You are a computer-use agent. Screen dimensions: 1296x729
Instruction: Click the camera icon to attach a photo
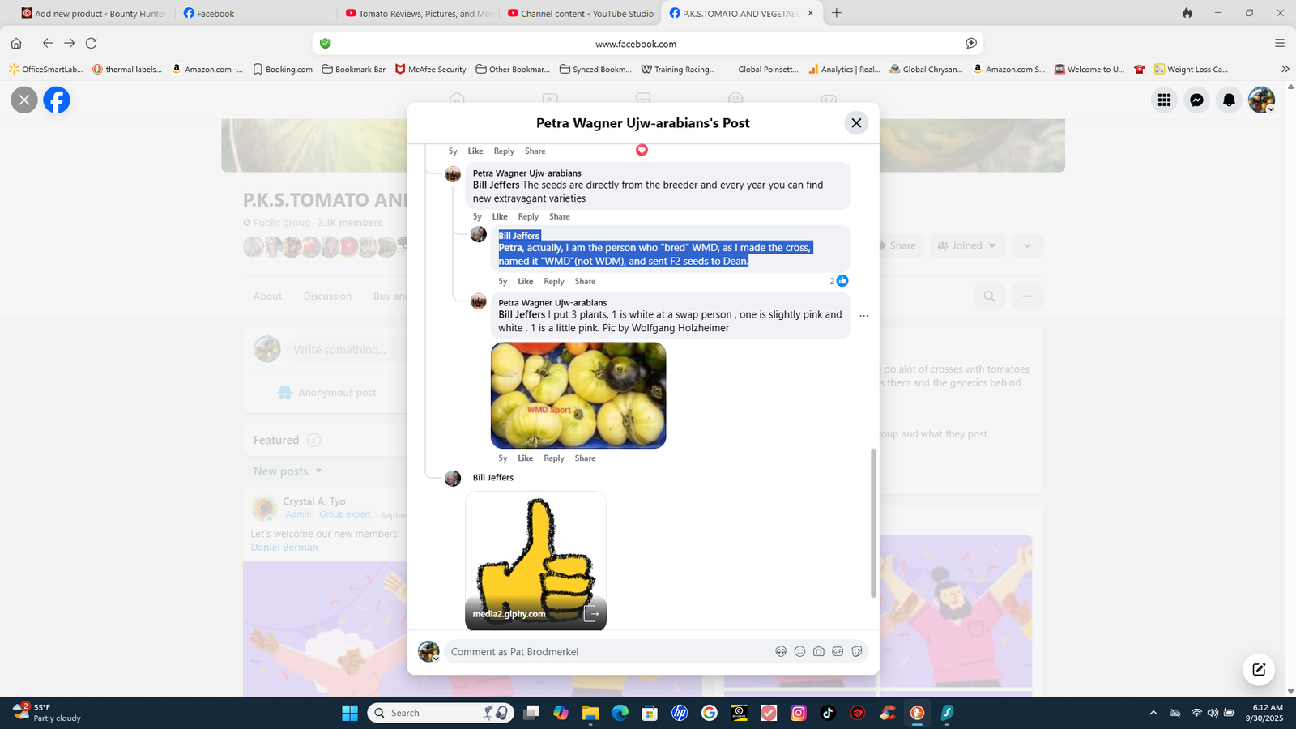819,651
